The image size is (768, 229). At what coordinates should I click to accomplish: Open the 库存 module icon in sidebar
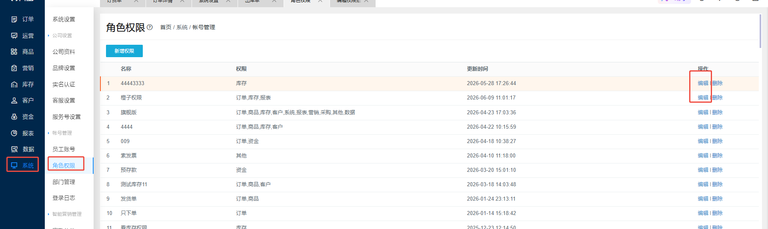pos(14,84)
